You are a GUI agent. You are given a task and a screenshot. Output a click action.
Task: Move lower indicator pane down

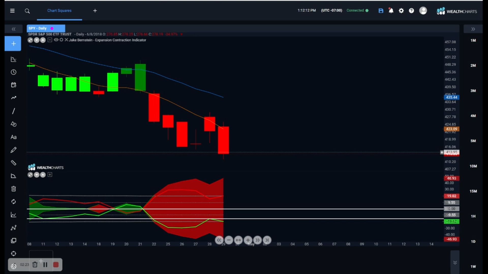tap(37, 175)
